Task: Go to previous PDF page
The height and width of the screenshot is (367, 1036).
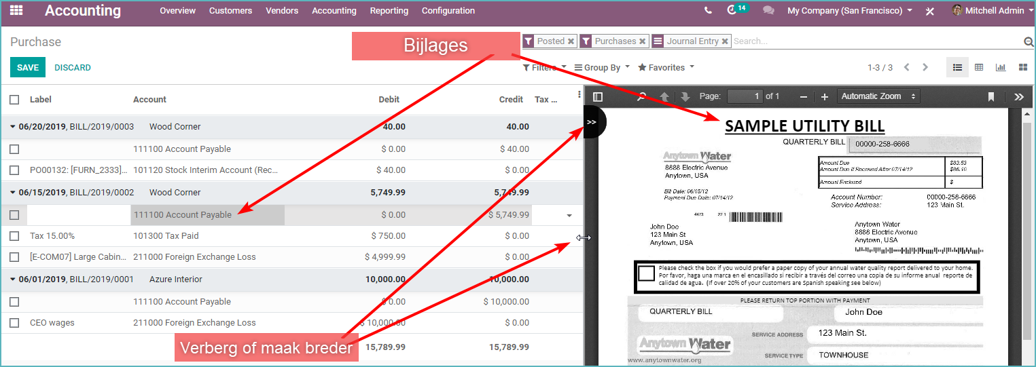Action: (x=664, y=97)
